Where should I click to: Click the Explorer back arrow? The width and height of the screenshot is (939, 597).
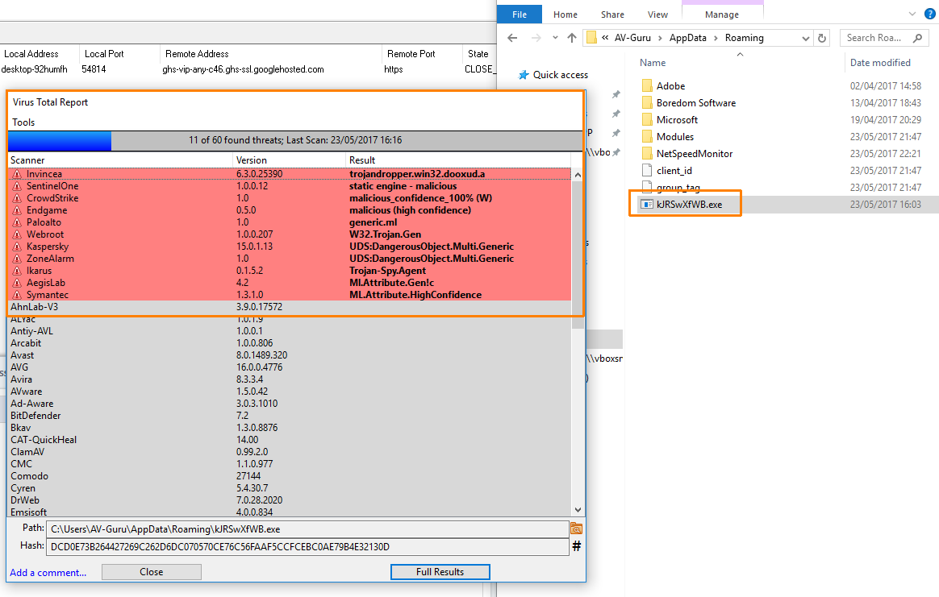pyautogui.click(x=512, y=38)
